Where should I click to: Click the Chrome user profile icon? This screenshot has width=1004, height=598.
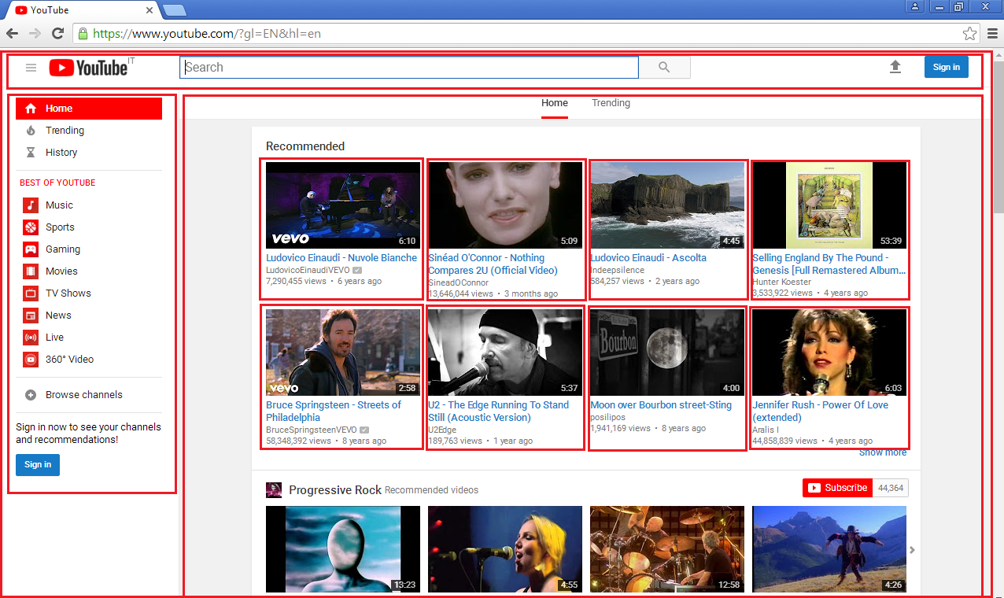point(915,7)
